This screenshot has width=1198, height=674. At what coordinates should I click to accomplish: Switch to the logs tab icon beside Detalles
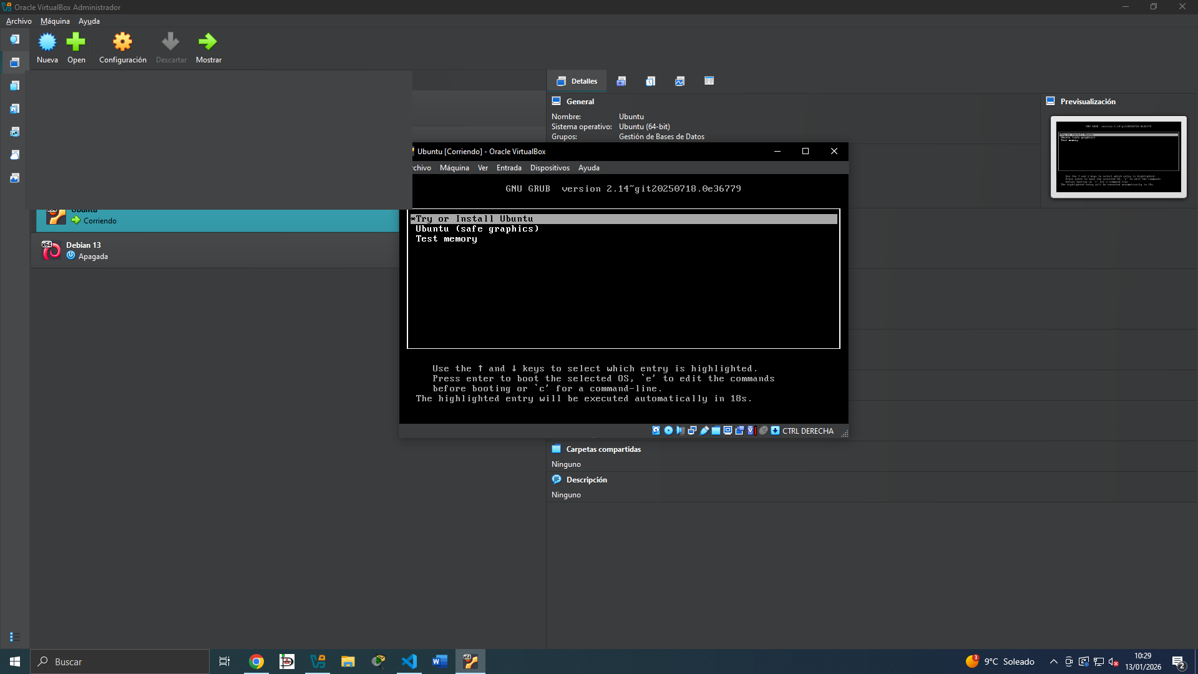651,81
